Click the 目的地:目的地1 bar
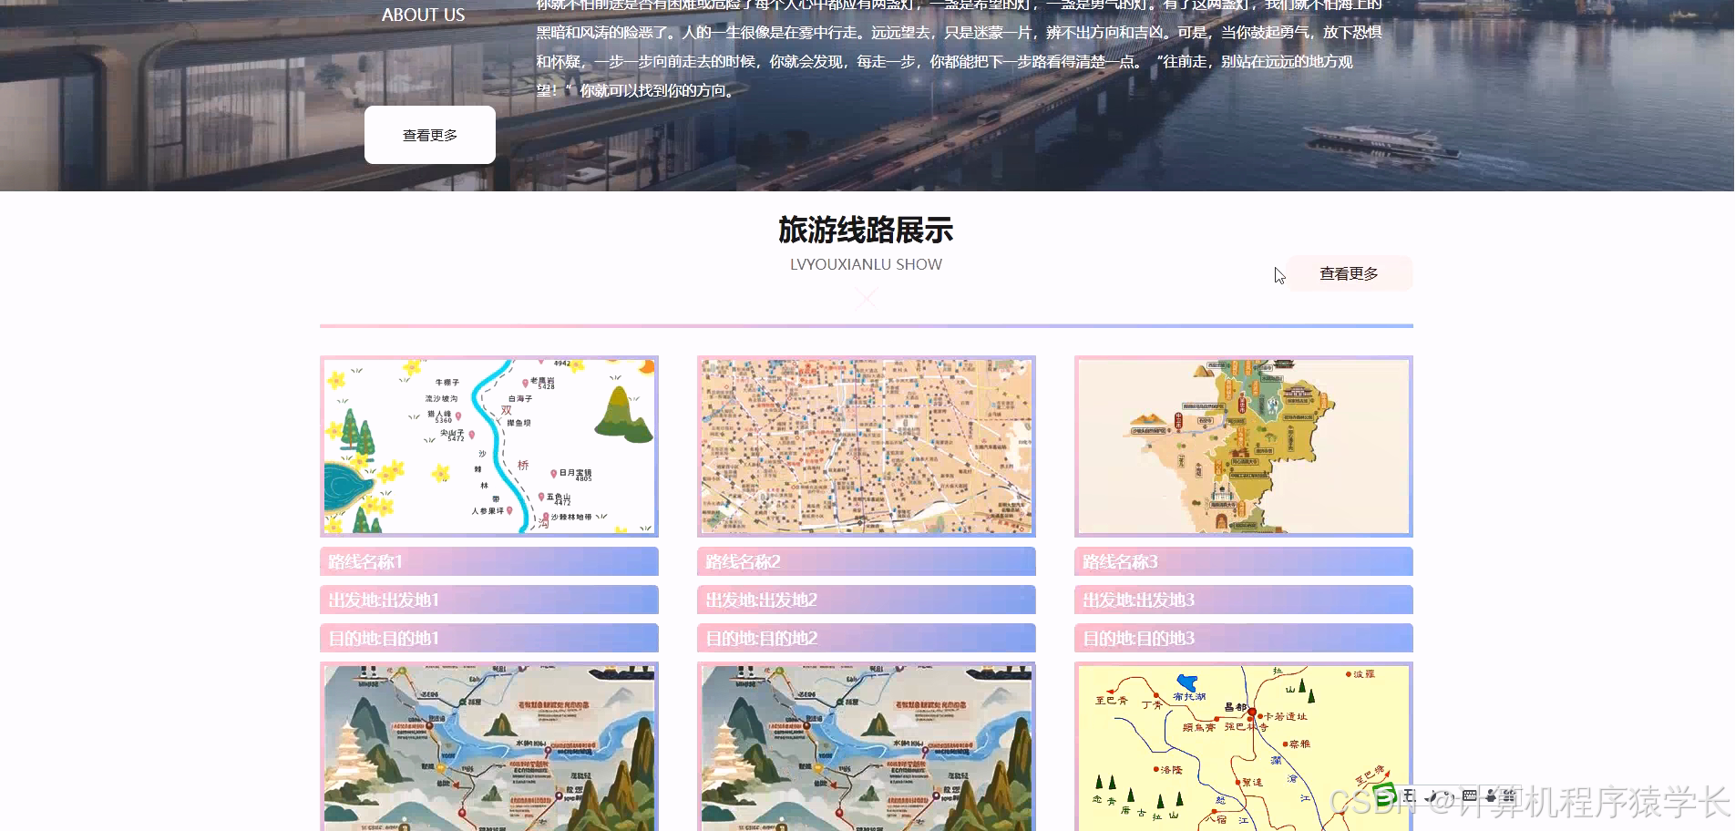The height and width of the screenshot is (831, 1735). pyautogui.click(x=488, y=638)
